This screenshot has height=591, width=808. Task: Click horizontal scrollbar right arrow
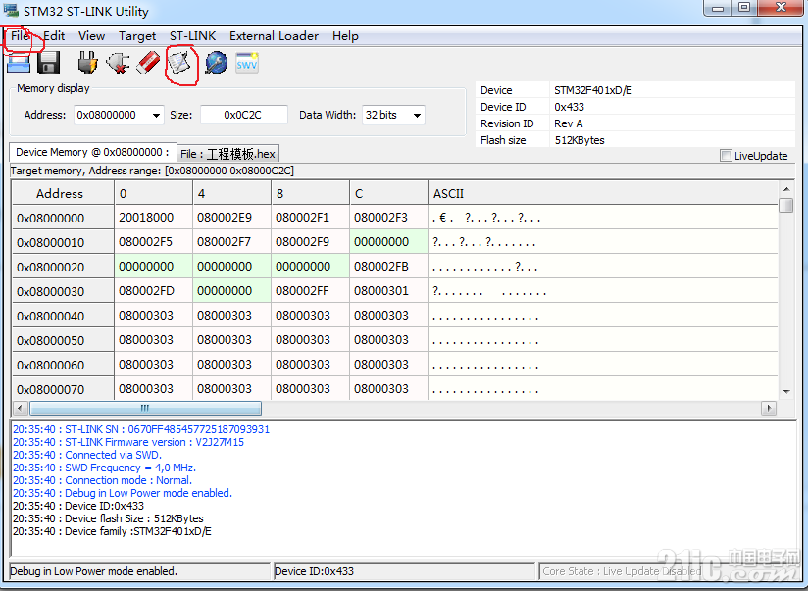[769, 408]
